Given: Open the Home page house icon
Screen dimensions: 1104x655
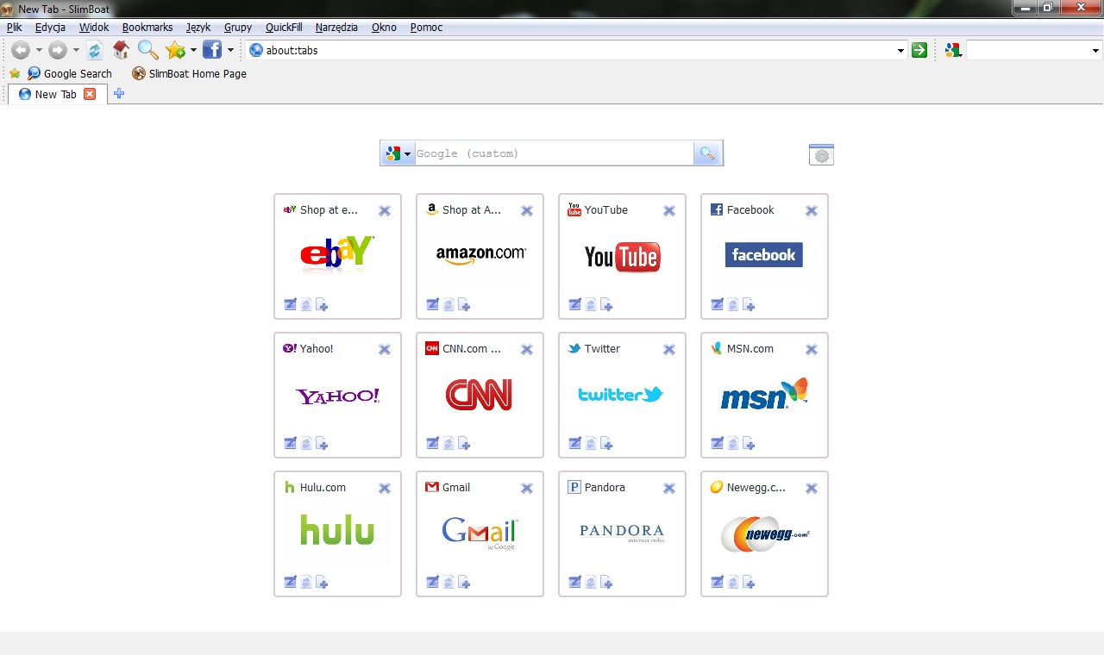Looking at the screenshot, I should (121, 50).
